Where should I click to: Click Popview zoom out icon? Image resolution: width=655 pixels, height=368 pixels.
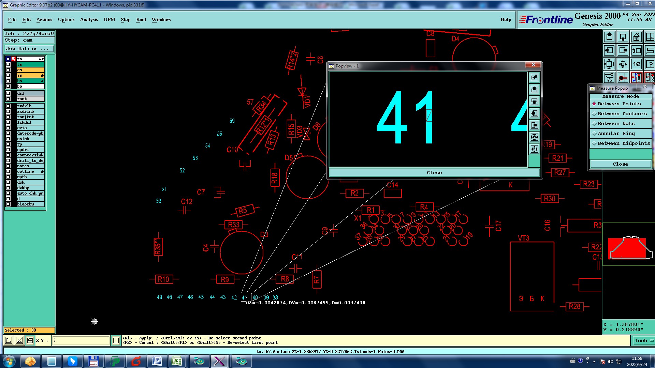coord(534,149)
